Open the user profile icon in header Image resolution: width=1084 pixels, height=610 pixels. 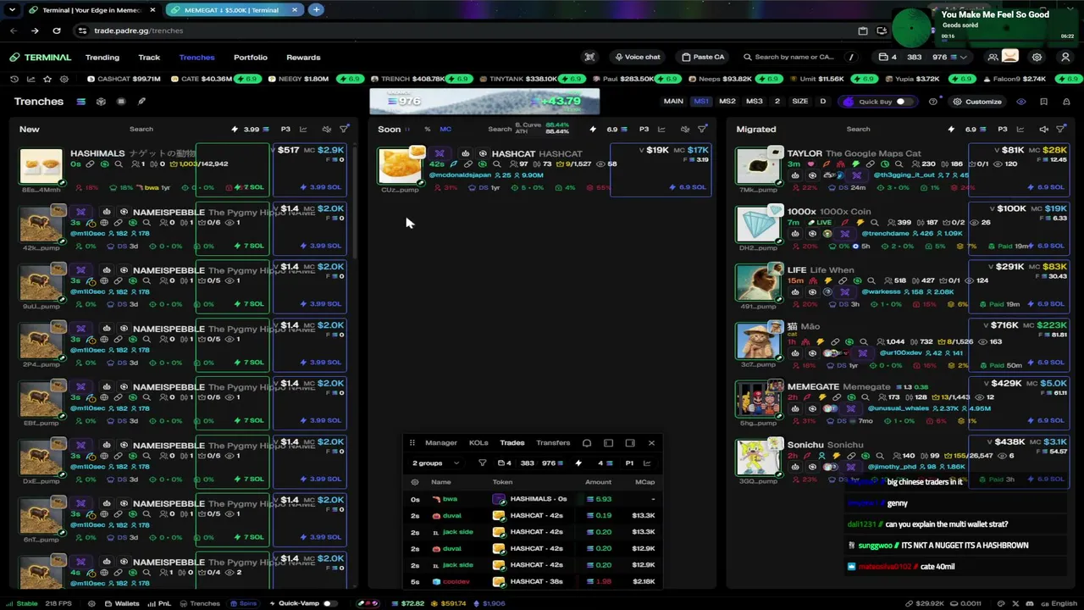click(x=1065, y=57)
